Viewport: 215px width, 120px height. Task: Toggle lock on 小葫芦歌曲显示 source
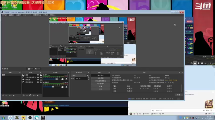(x=41, y=77)
